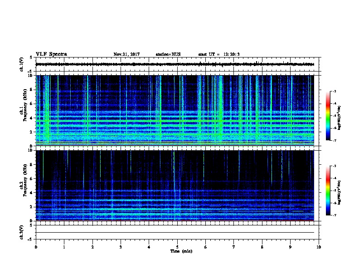The height and width of the screenshot is (277, 359).
Task: Click the ch.2 "Frequency (kHz)" axis label
Action: pyautogui.click(x=25, y=180)
